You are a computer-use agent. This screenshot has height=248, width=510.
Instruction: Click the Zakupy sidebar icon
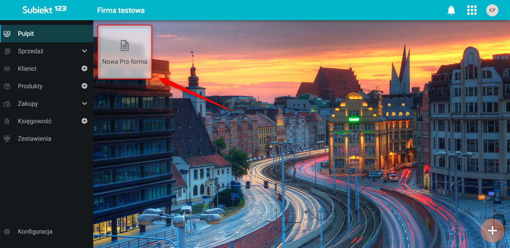(7, 104)
